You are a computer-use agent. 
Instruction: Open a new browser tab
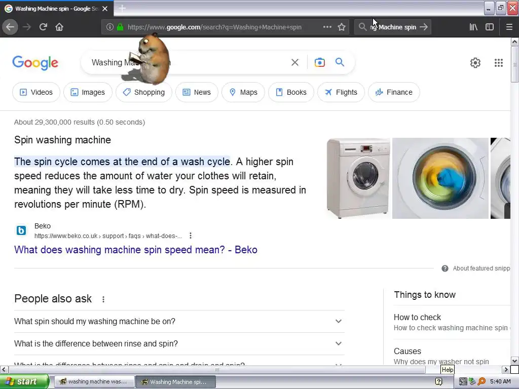pyautogui.click(x=122, y=8)
